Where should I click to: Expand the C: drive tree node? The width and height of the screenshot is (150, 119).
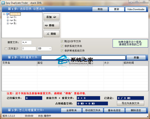pyautogui.click(x=8, y=17)
